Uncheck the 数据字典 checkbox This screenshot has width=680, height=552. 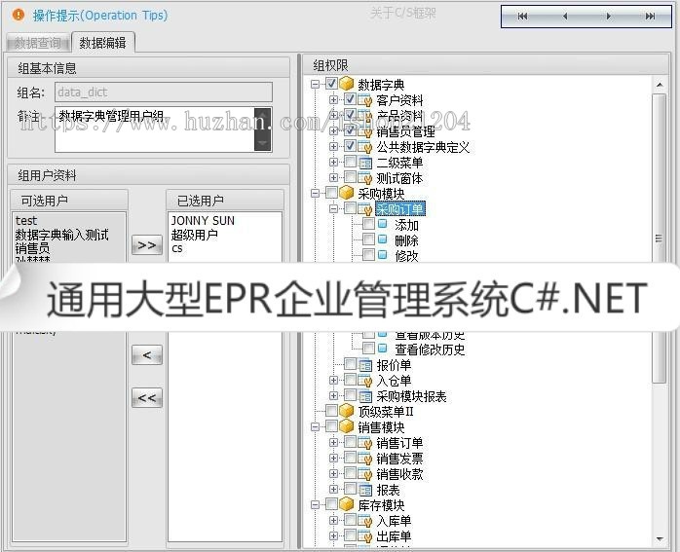click(331, 83)
